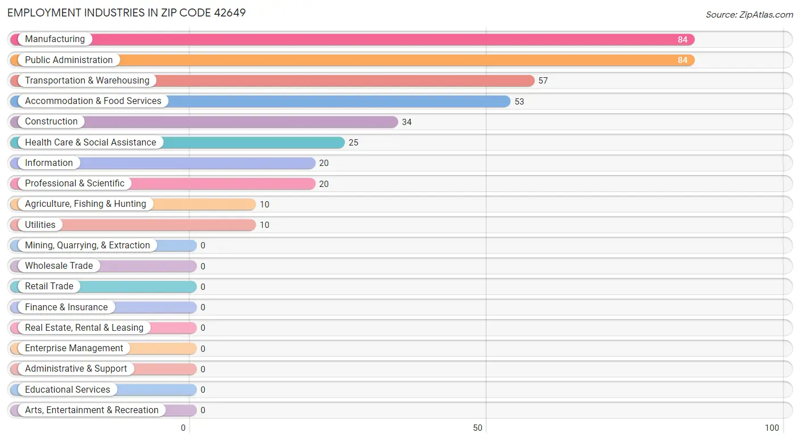Click the Manufacturing bar label
The height and width of the screenshot is (441, 800).
pyautogui.click(x=55, y=39)
